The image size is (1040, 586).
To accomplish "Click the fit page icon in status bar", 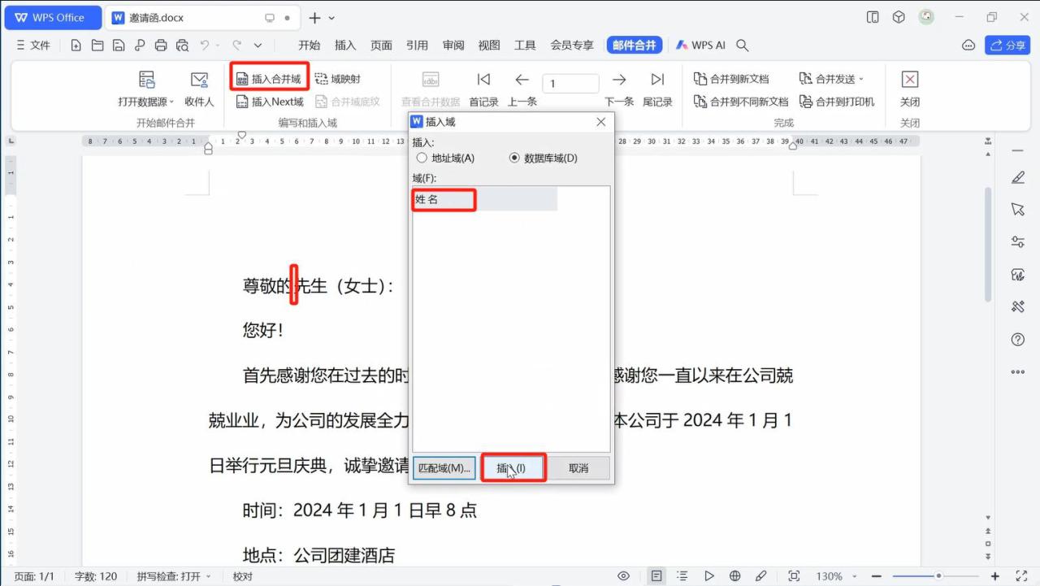I will click(x=795, y=576).
